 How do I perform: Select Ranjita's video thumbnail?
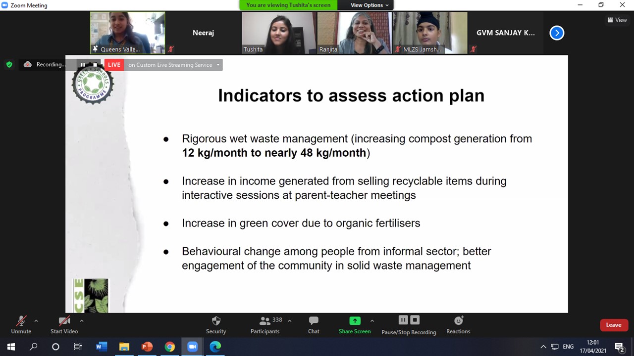tap(354, 33)
